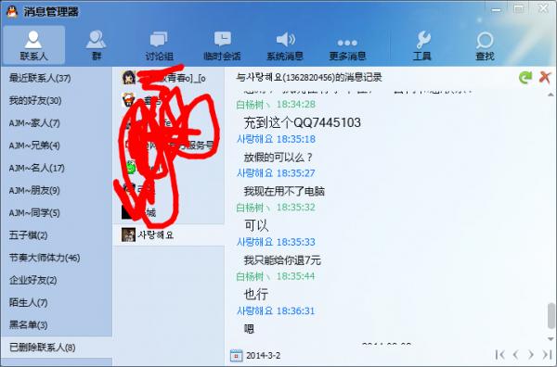Open the 工具 wrench tools menu
The image size is (557, 367).
(x=422, y=45)
